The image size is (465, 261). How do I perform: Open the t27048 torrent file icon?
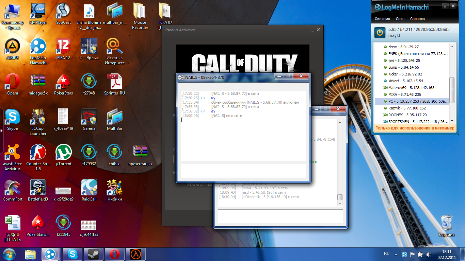89,84
